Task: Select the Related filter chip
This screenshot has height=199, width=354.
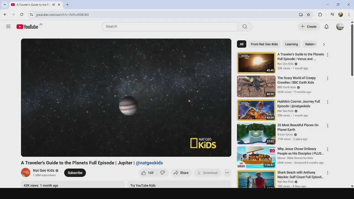Action: 310,44
